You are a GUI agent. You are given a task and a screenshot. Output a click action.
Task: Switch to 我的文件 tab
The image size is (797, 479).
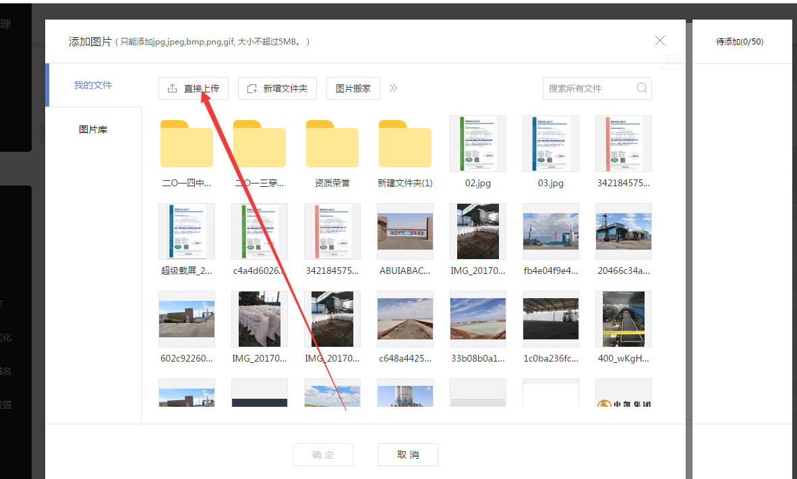point(93,85)
